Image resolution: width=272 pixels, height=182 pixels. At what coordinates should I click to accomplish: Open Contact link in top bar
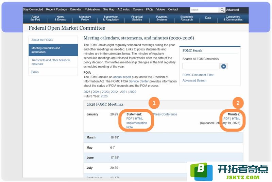(173, 10)
